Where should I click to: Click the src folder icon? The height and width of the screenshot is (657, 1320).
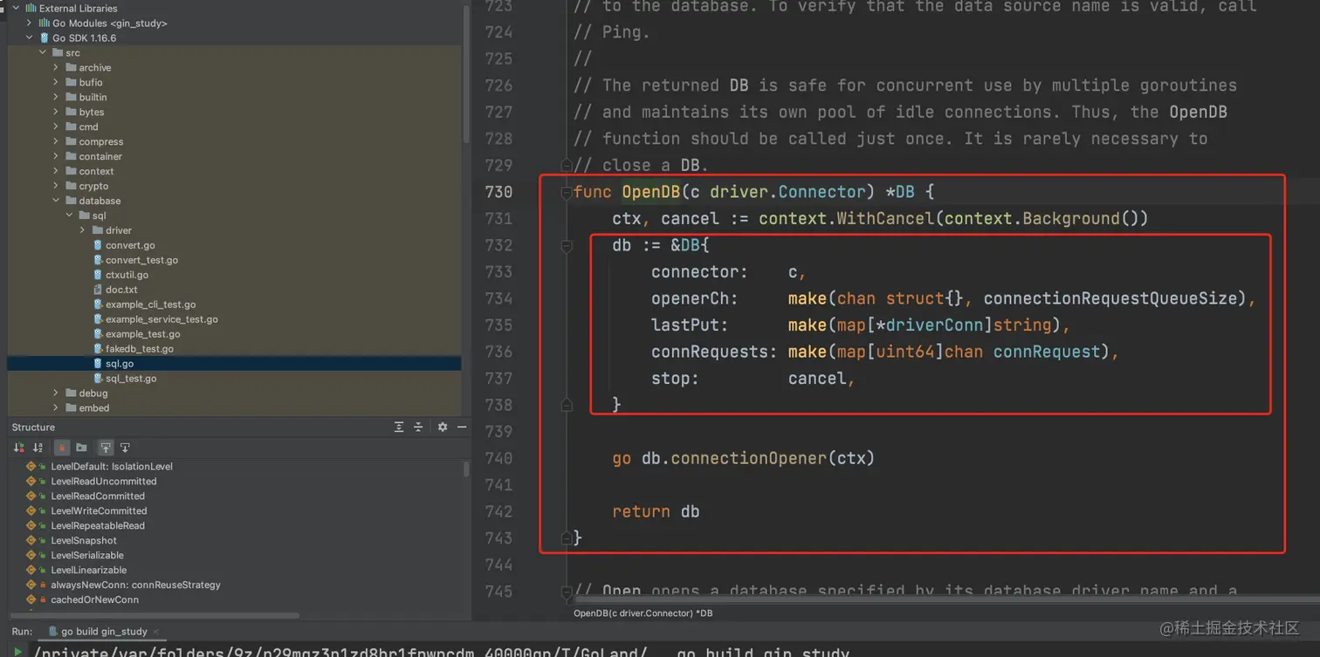[x=58, y=53]
